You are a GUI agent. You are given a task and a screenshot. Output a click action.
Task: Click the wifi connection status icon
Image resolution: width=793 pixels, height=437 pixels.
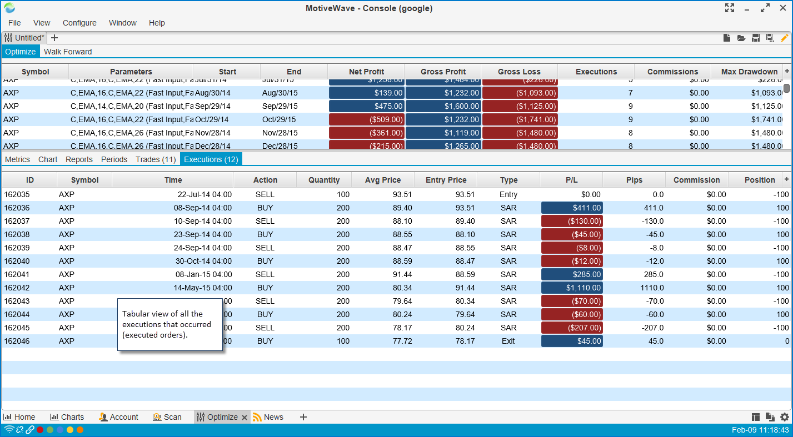[9, 430]
